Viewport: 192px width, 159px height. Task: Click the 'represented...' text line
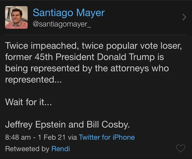(x=33, y=80)
